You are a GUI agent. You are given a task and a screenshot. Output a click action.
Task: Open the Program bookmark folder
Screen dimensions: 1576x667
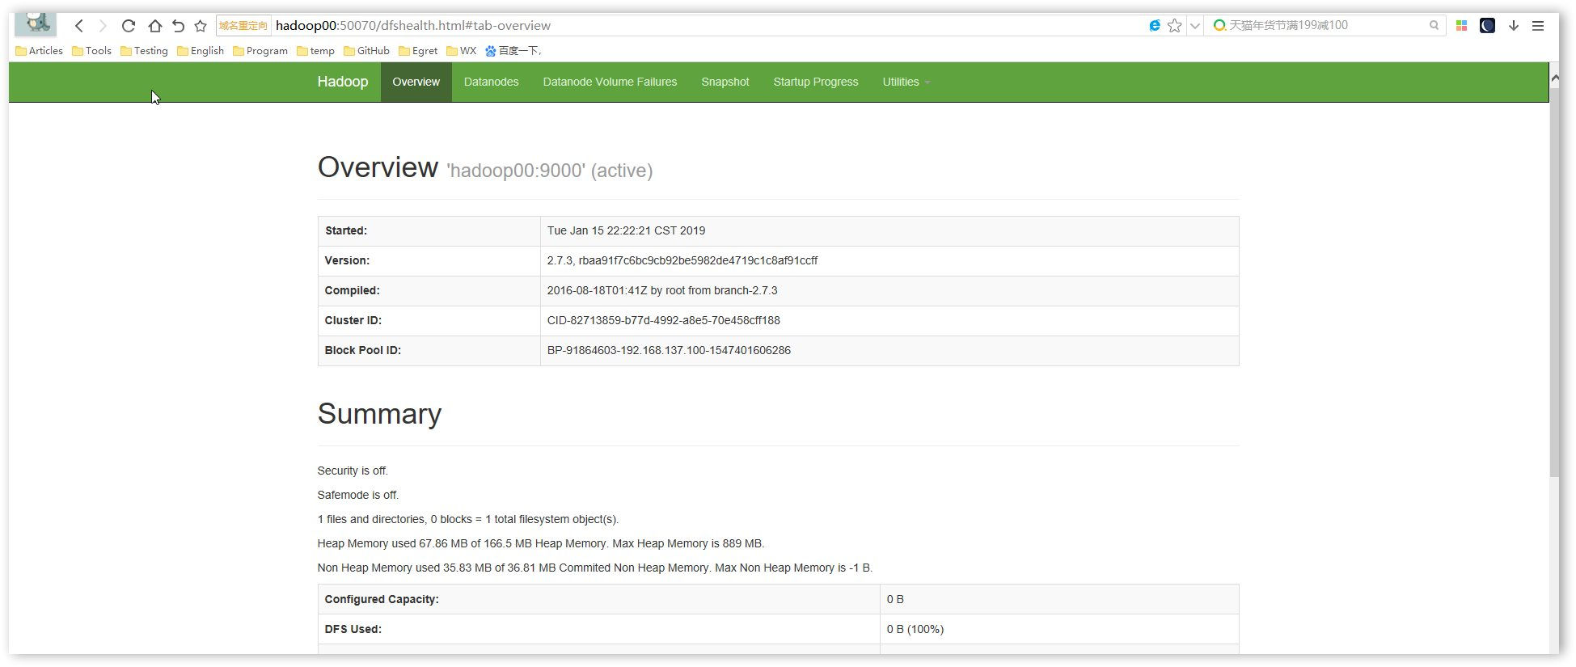click(260, 50)
